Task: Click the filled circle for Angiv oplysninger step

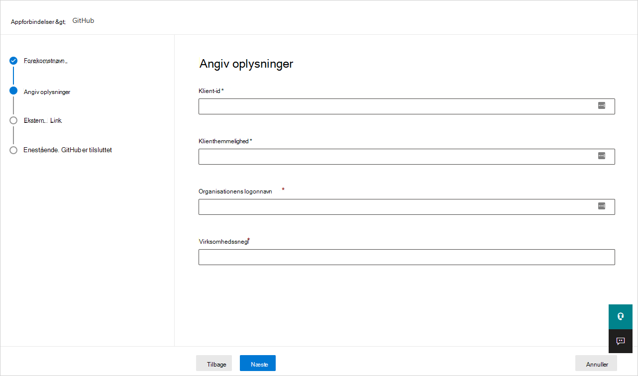Action: click(x=13, y=91)
